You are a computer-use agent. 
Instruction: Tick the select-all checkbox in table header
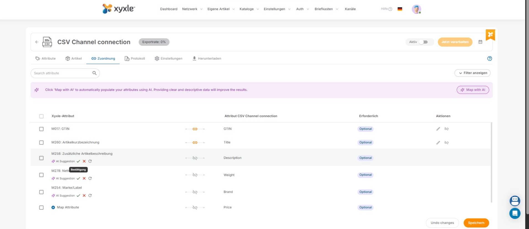point(41,116)
